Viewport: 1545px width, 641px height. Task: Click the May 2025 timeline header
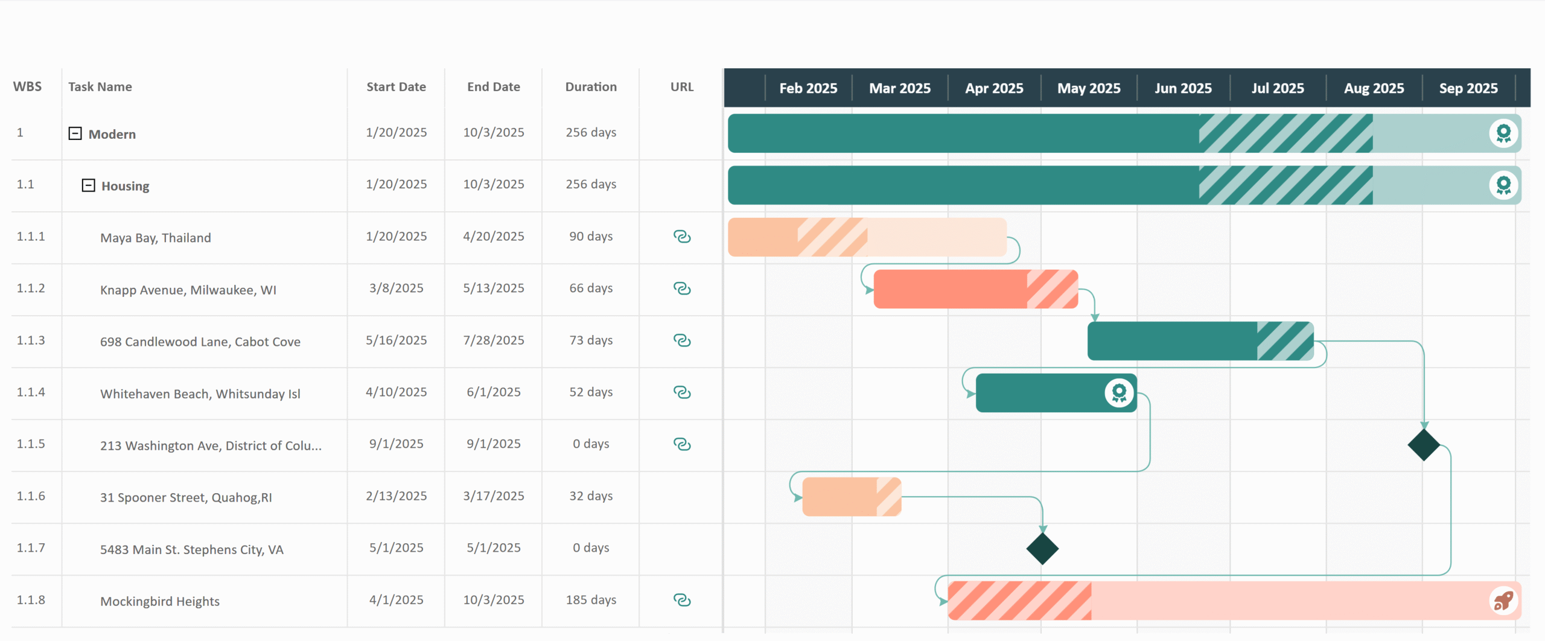click(1088, 88)
